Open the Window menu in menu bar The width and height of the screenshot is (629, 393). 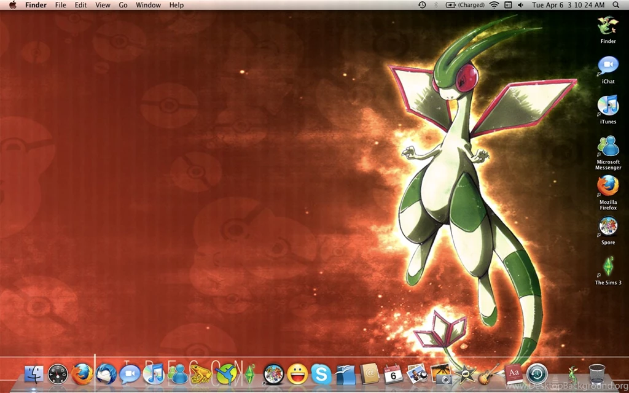[x=148, y=5]
